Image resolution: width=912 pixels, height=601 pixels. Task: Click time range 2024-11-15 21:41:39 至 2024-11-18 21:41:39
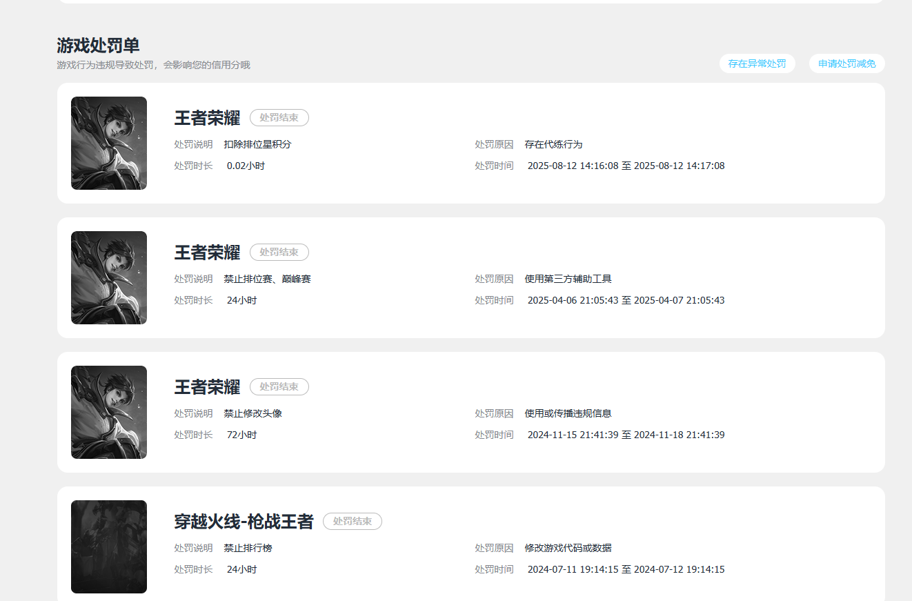(626, 435)
